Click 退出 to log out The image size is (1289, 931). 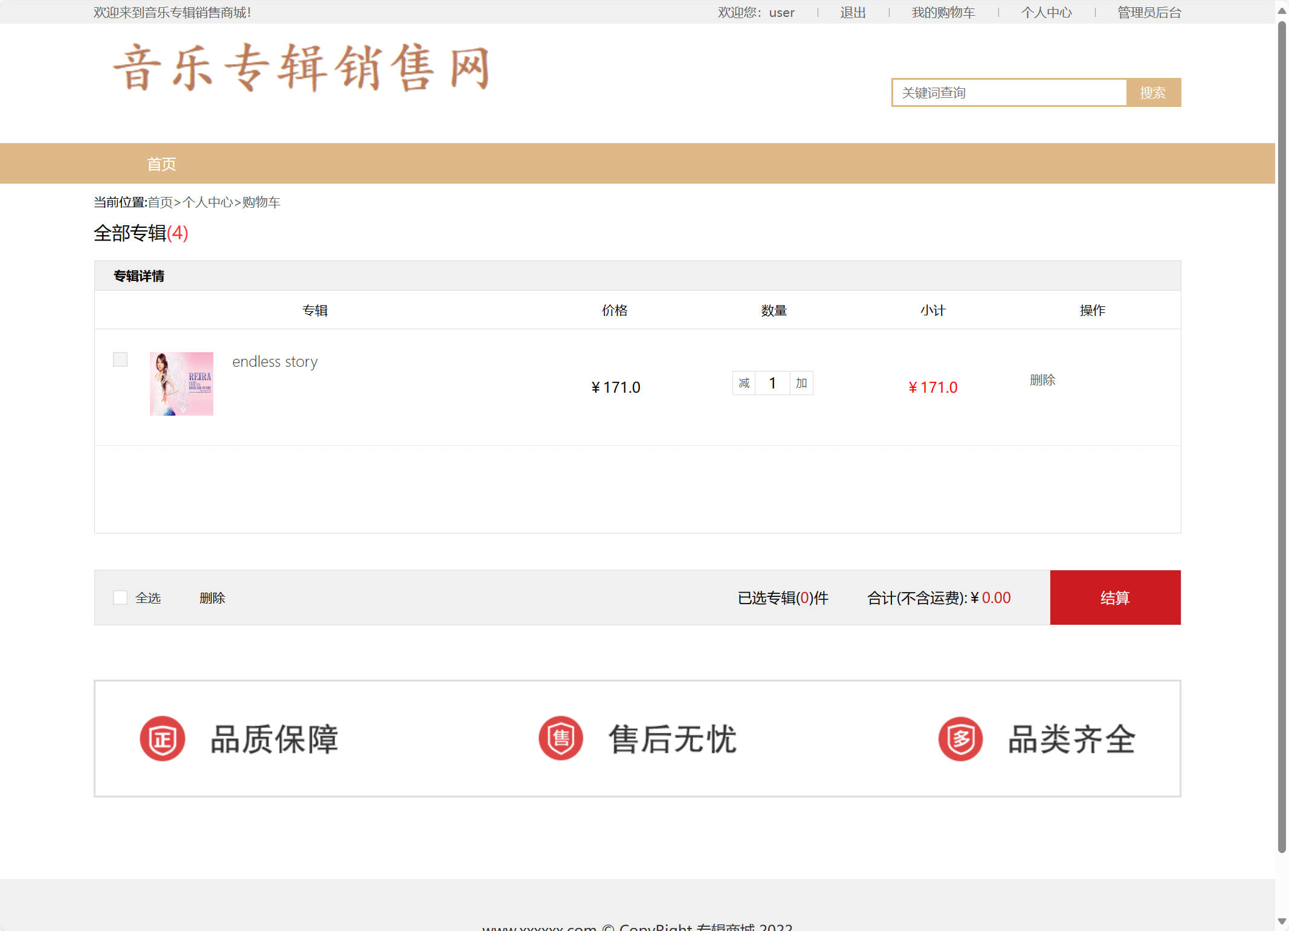(852, 12)
